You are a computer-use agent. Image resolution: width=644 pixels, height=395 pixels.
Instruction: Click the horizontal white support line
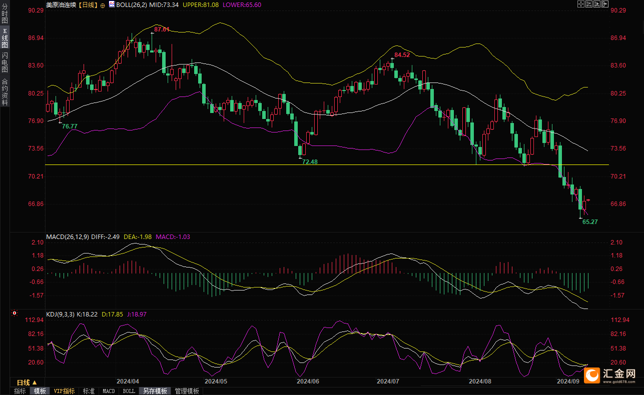coord(327,164)
